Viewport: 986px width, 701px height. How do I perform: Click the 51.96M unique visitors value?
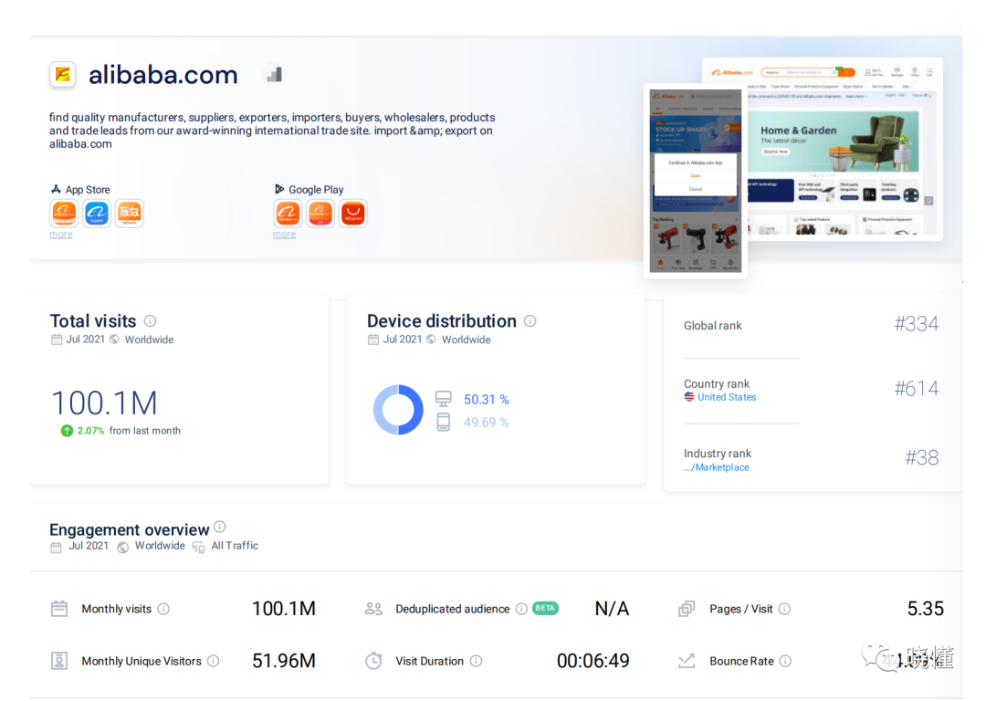coord(284,661)
